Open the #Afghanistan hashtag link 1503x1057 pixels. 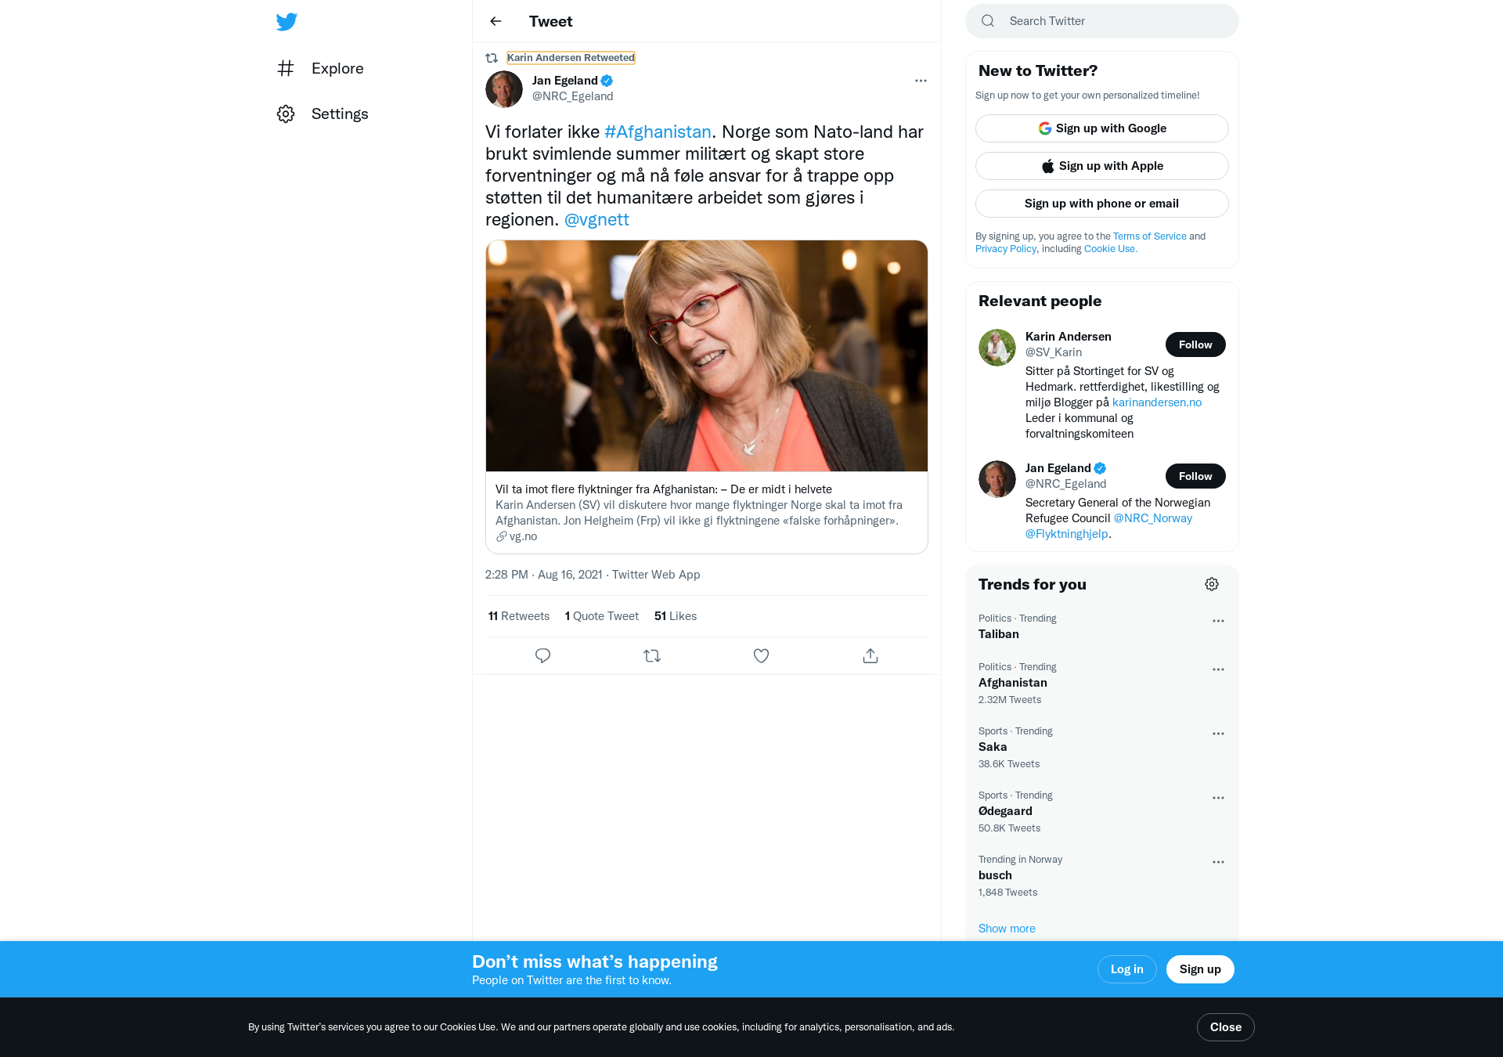[658, 132]
